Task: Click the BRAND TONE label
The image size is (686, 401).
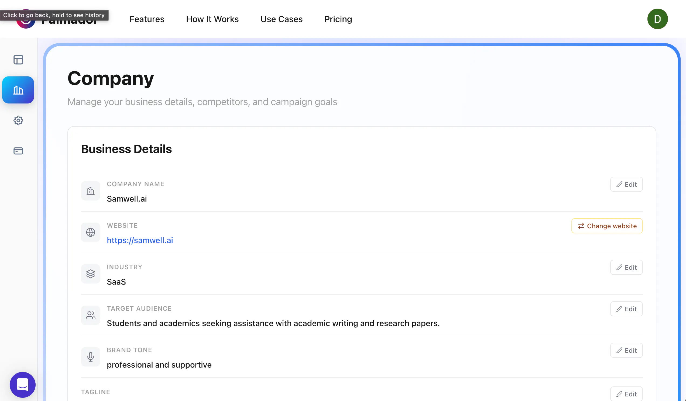Action: coord(129,350)
